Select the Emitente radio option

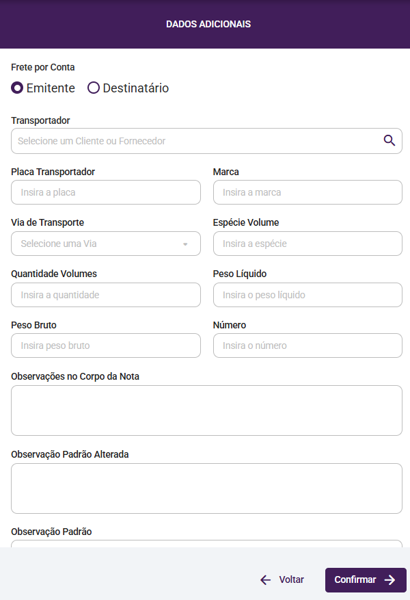pos(18,88)
